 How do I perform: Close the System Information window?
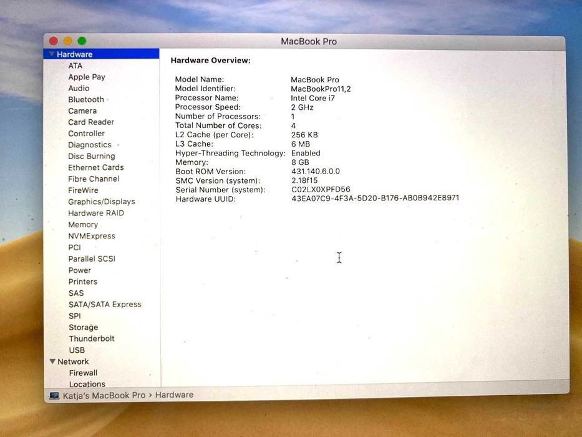[x=54, y=41]
